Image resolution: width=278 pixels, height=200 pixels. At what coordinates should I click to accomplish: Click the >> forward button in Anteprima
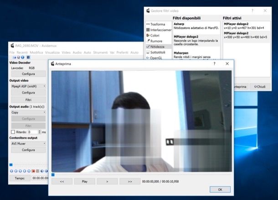coord(130,181)
